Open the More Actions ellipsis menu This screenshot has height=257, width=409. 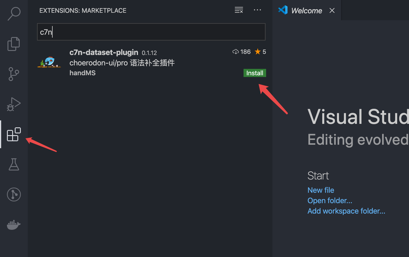click(x=257, y=10)
